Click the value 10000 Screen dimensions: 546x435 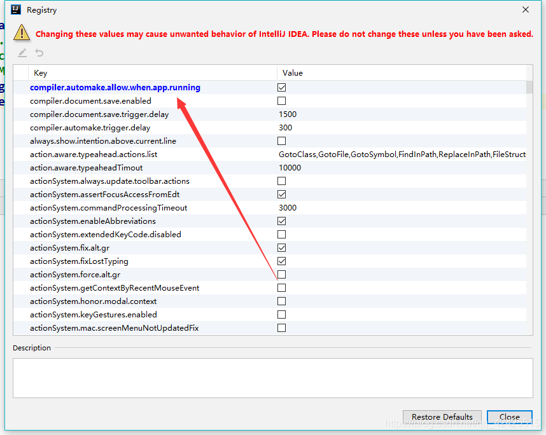(x=290, y=168)
